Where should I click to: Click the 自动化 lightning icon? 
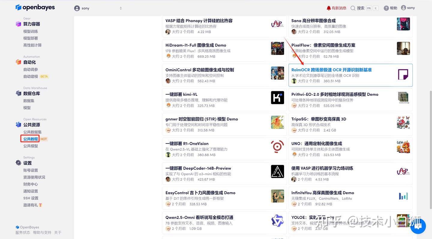tap(18, 62)
